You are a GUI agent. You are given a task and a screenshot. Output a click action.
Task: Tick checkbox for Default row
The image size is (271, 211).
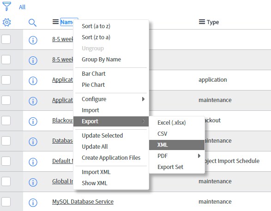[6, 161]
